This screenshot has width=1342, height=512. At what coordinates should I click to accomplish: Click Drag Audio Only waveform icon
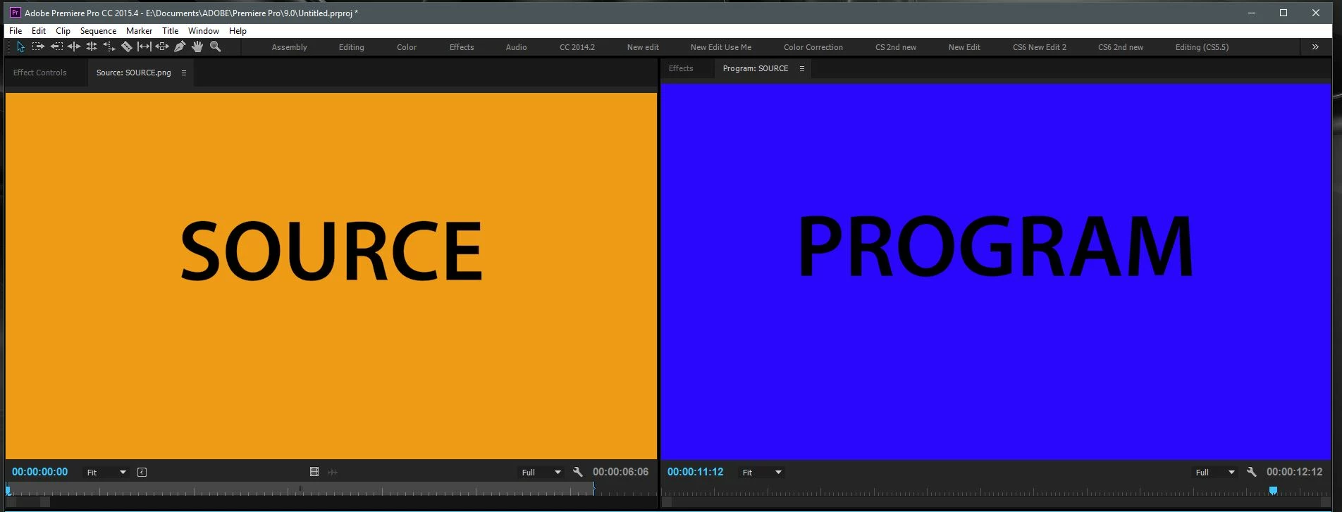point(333,472)
